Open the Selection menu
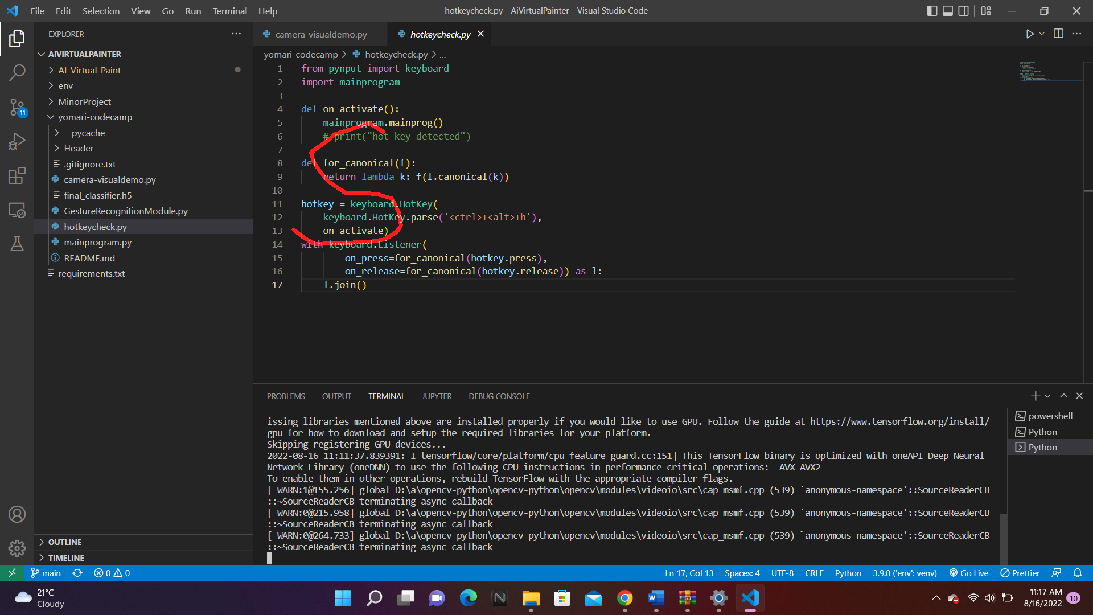1093x615 pixels. [x=101, y=11]
